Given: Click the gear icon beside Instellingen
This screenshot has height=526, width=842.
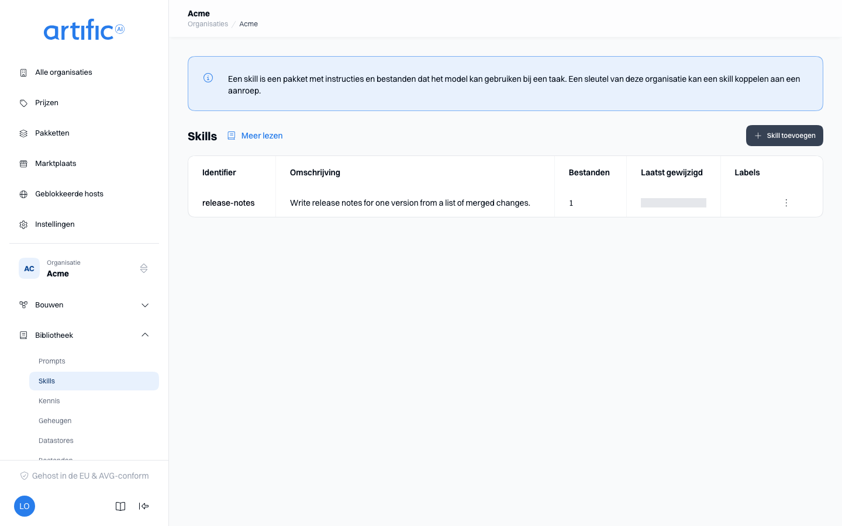Looking at the screenshot, I should pyautogui.click(x=23, y=224).
